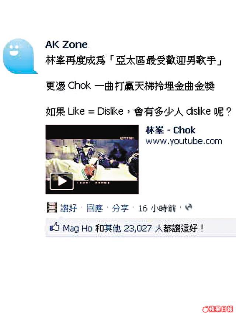Click the thumbs-up icon in likes bar
The width and height of the screenshot is (236, 315).
pos(55,227)
